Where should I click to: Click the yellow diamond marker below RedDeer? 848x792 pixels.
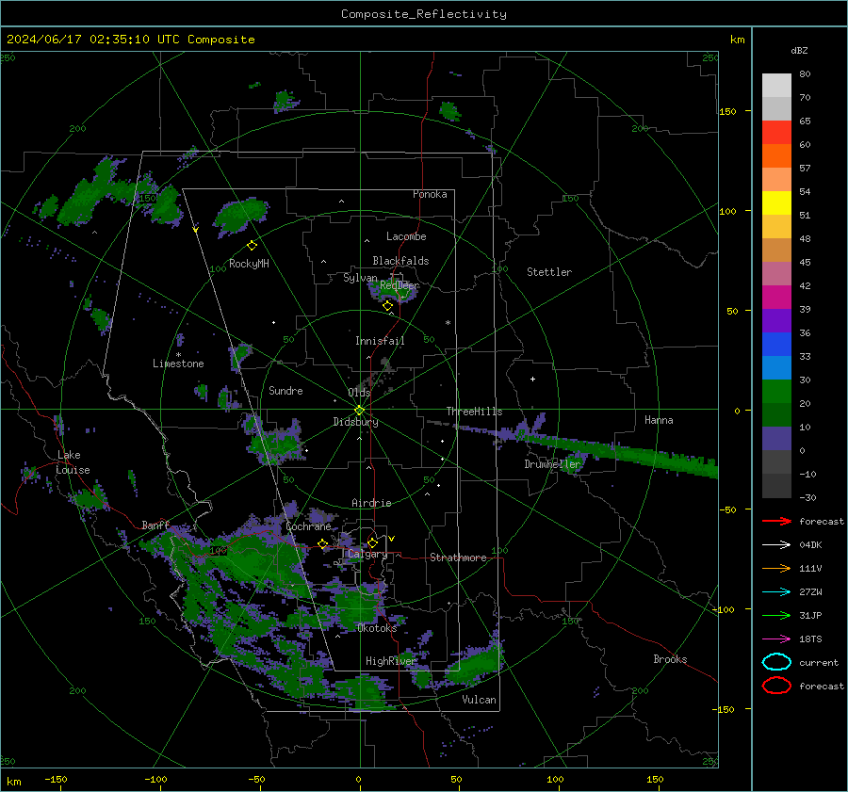(387, 306)
